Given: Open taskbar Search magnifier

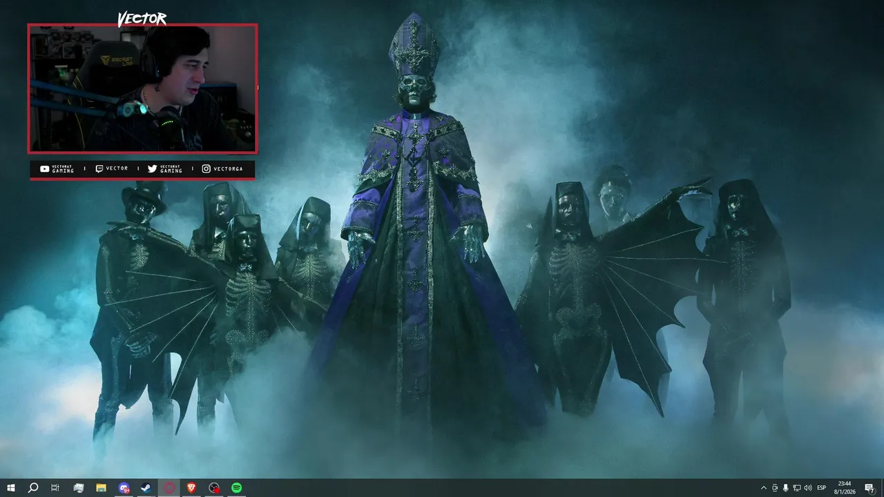Looking at the screenshot, I should (x=32, y=488).
